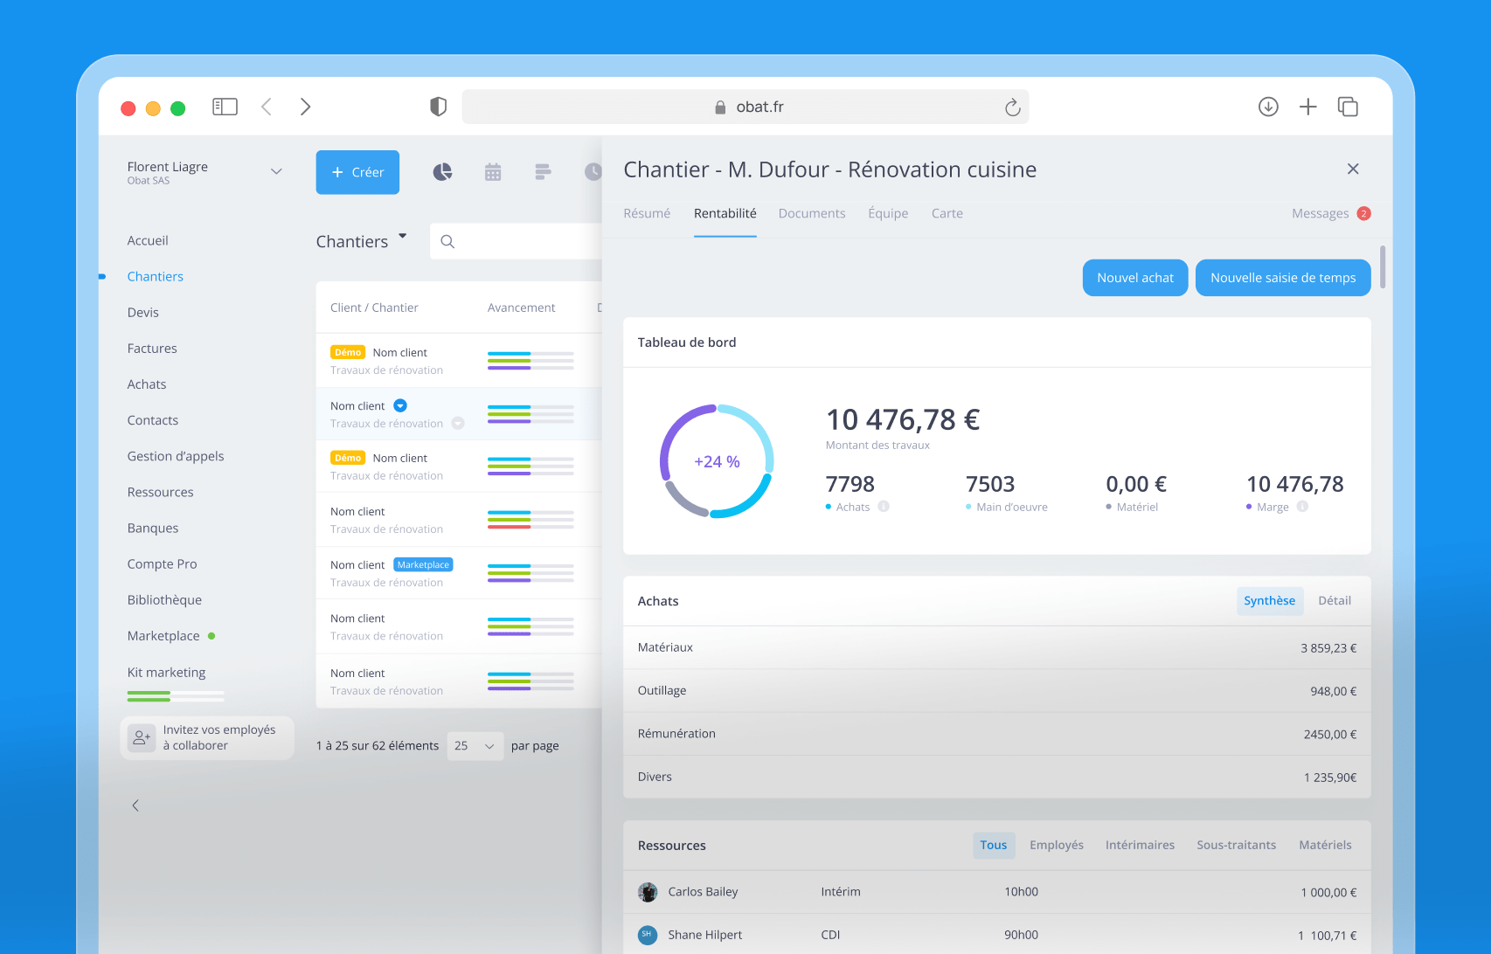
Task: Click Invitez vos employés à collaborer
Action: click(x=207, y=737)
